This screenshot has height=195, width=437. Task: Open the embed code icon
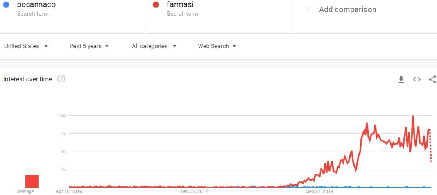point(417,79)
